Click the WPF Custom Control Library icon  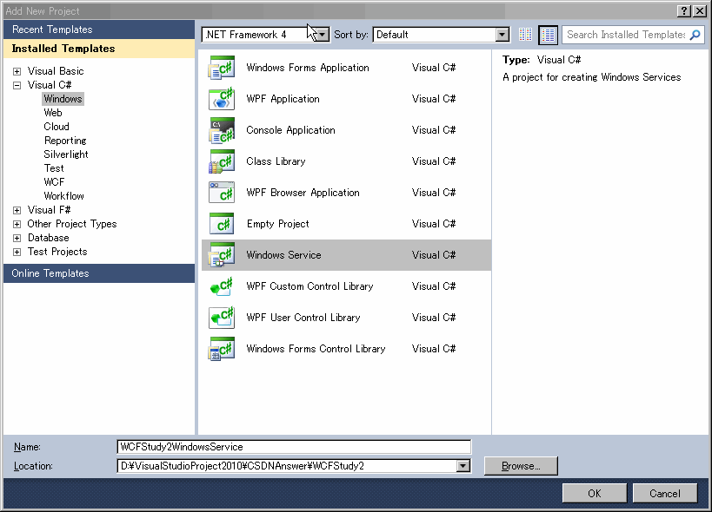(221, 286)
